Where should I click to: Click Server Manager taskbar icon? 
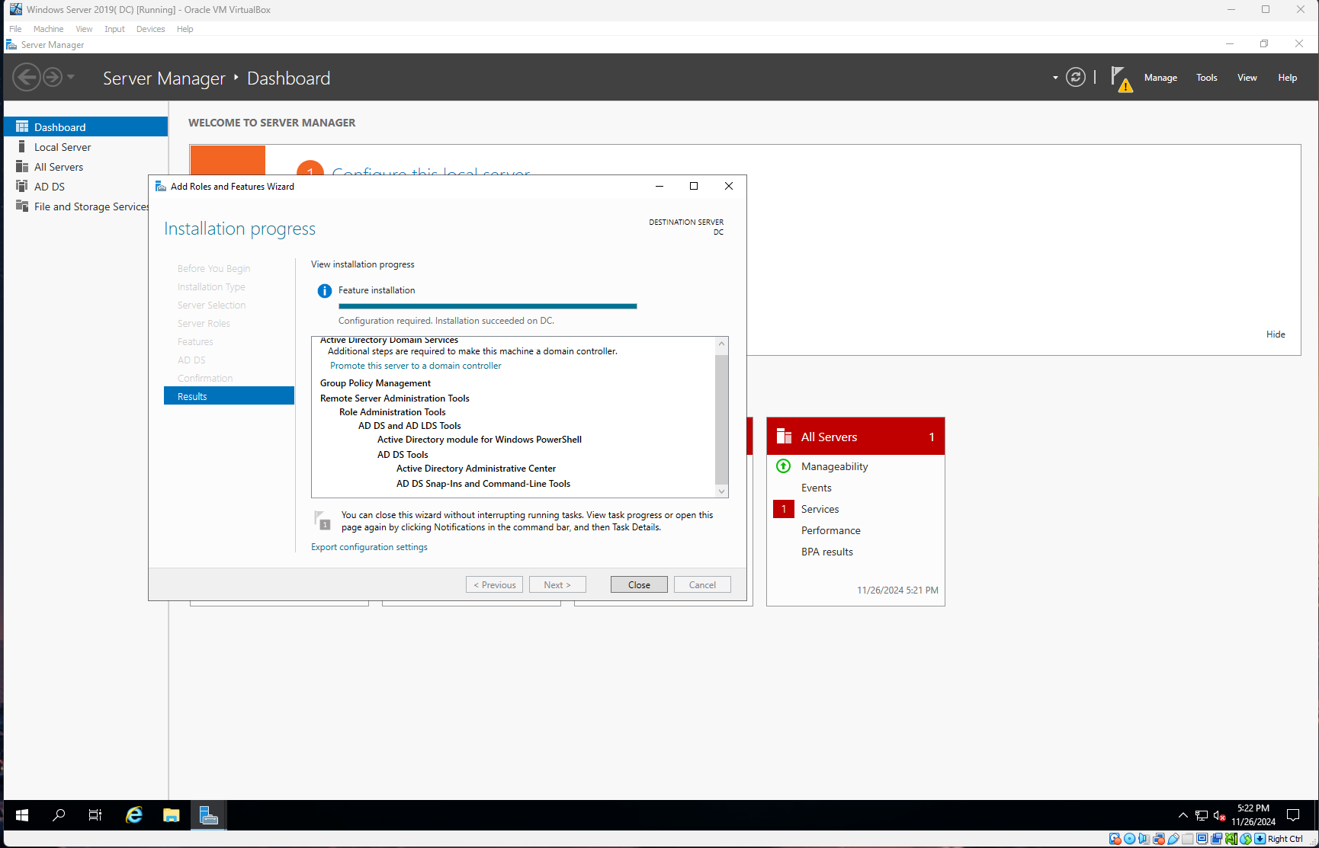coord(208,815)
